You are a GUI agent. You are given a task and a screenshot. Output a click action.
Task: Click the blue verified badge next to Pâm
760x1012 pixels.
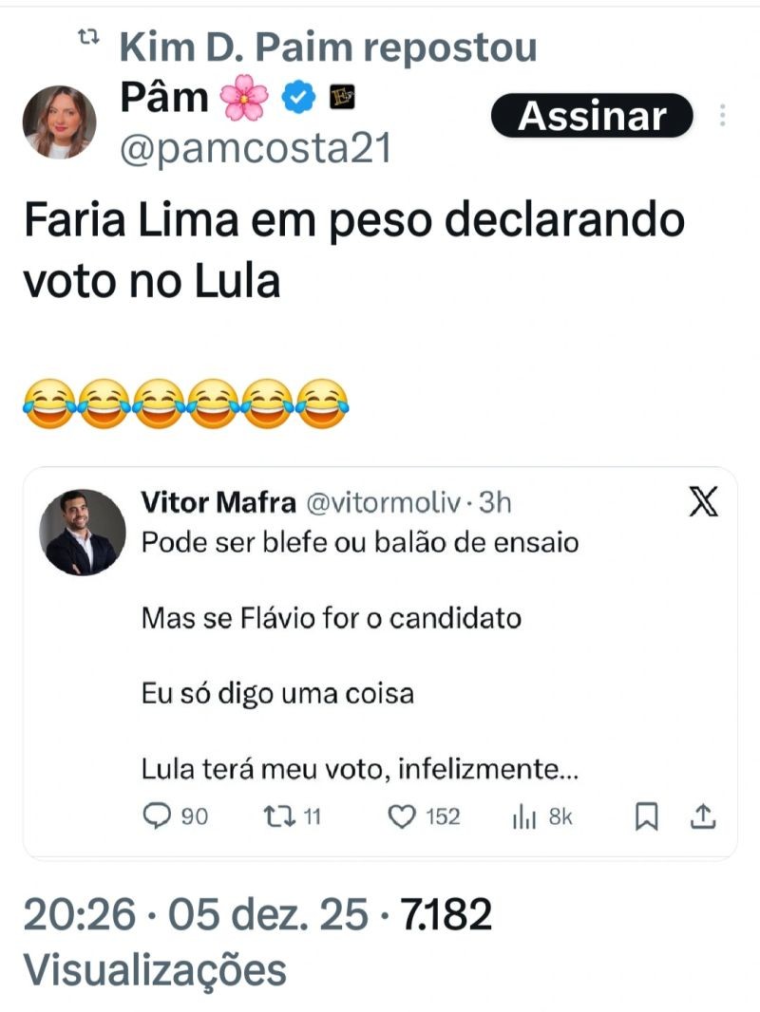[300, 99]
